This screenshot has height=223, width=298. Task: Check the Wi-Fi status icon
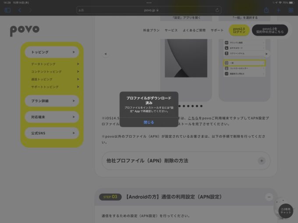[x=280, y=3]
